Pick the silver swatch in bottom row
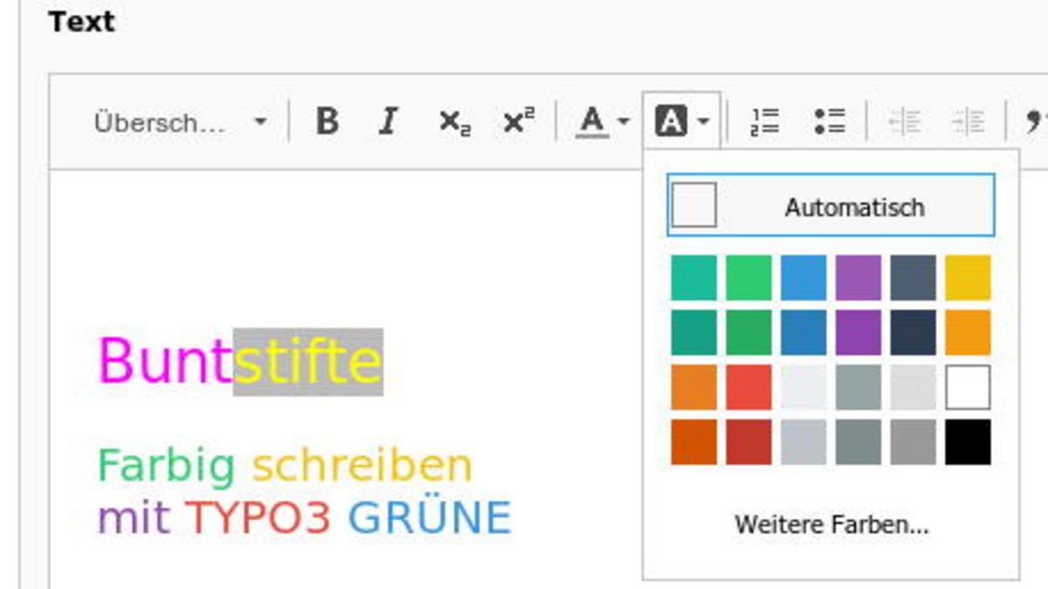 click(803, 442)
